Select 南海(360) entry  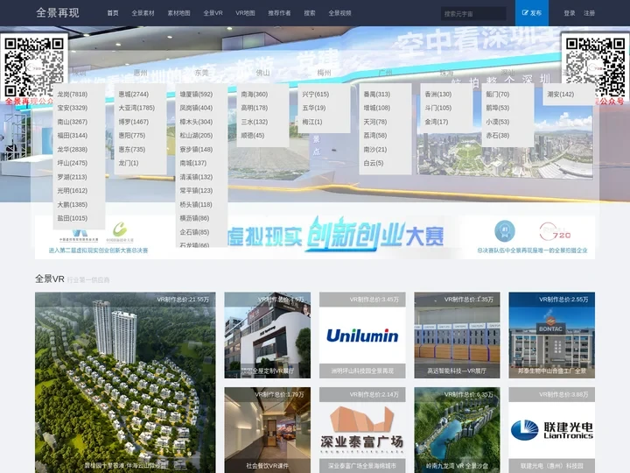click(255, 94)
